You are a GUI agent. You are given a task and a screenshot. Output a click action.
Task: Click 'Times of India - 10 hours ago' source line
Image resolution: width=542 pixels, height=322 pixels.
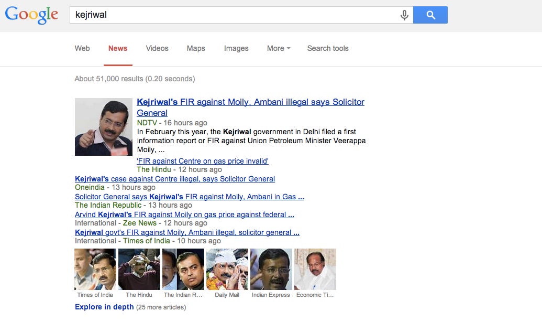(x=172, y=241)
